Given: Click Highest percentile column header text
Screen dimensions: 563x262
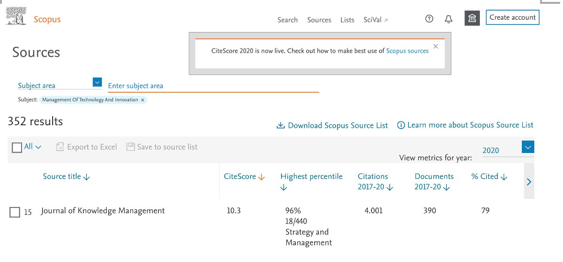Looking at the screenshot, I should click(x=311, y=176).
